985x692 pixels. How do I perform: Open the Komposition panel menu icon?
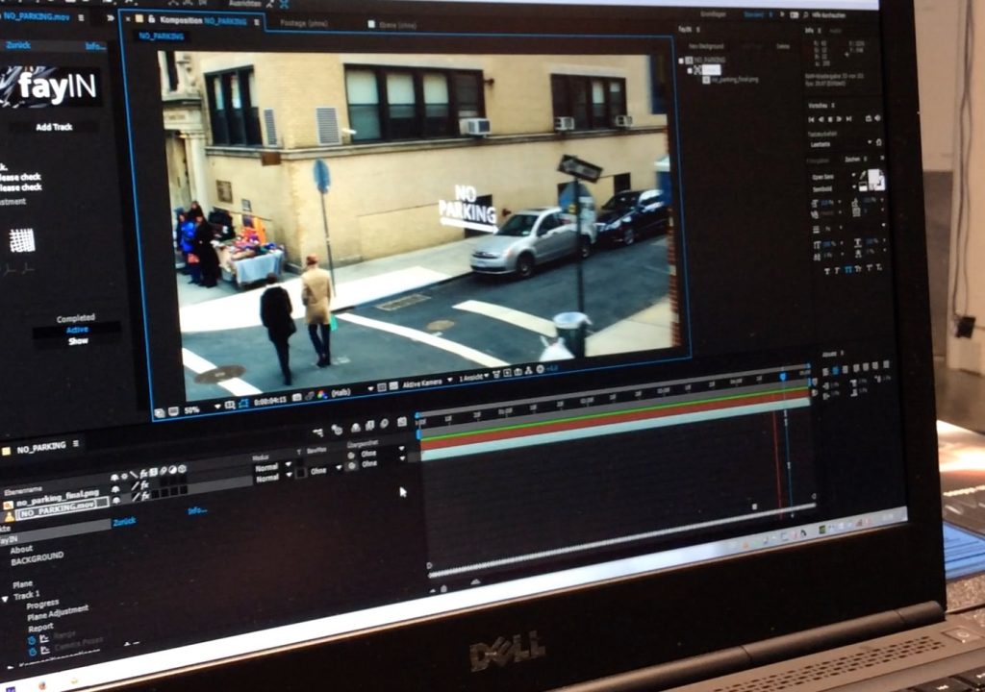coord(256,23)
